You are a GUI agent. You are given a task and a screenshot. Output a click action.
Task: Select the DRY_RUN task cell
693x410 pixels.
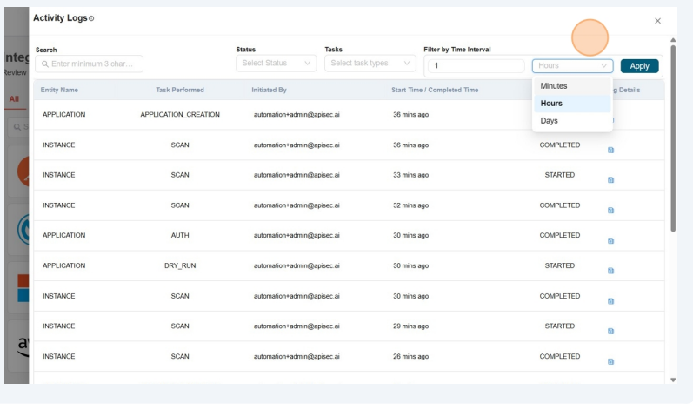180,265
